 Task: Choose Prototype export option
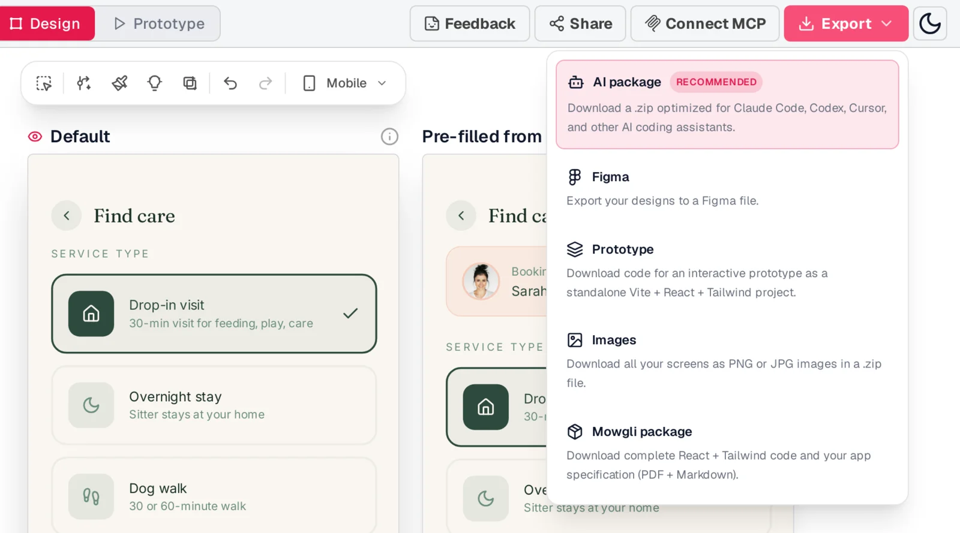(x=727, y=270)
